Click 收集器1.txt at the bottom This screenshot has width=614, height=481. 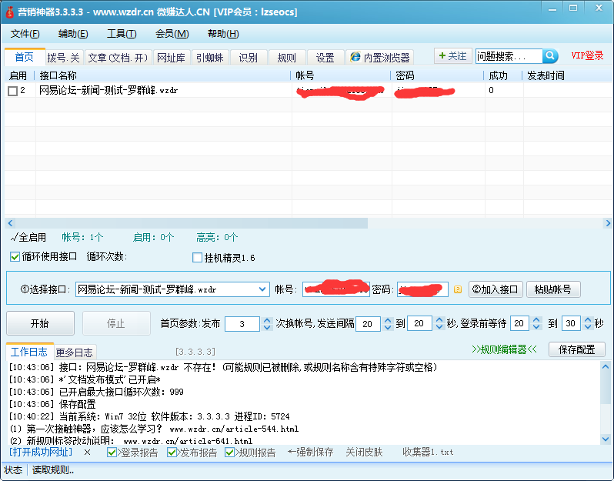pos(428,453)
